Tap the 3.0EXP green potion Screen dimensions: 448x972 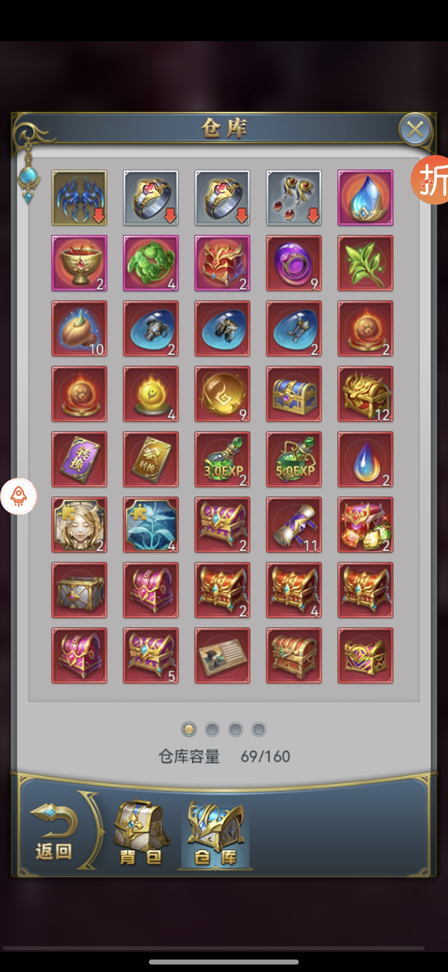tap(222, 459)
